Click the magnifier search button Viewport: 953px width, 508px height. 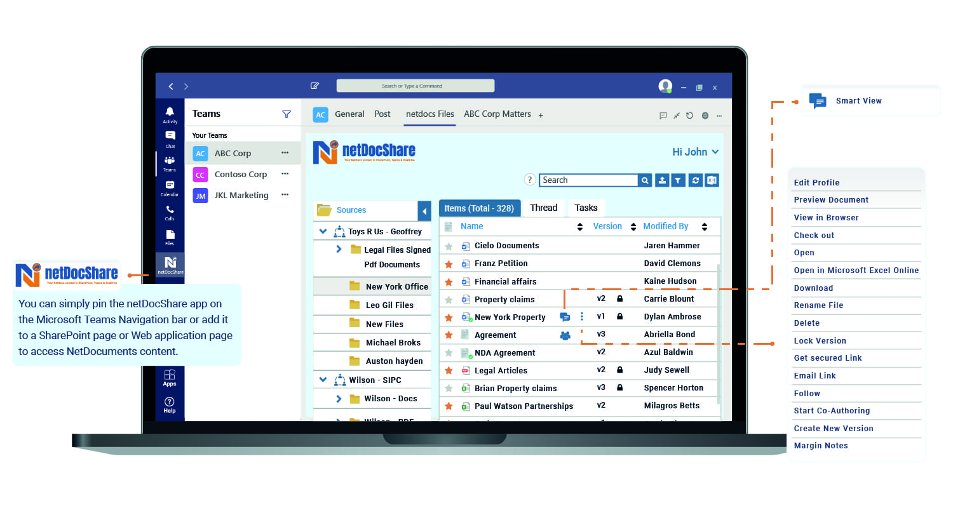[x=645, y=180]
